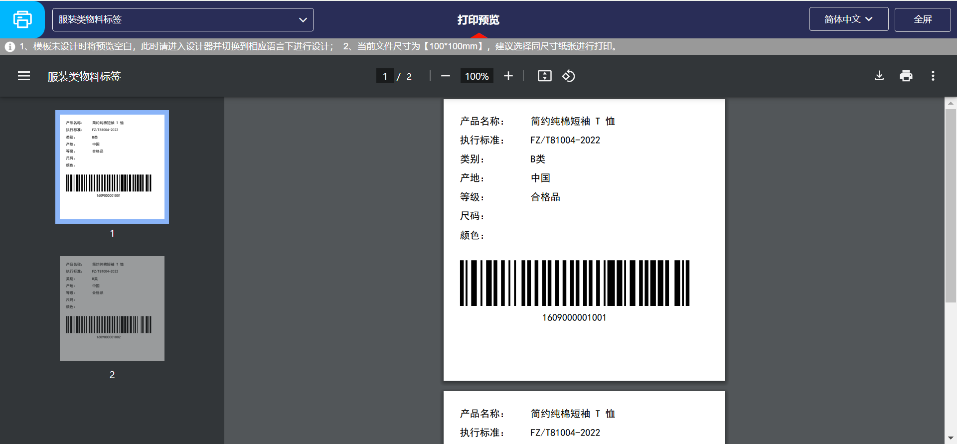Select the 打印预览 tab heading
This screenshot has width=957, height=444.
click(478, 20)
